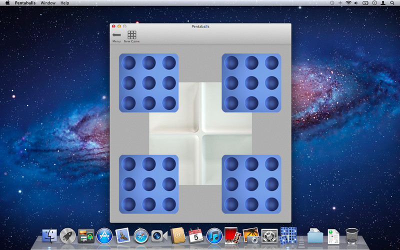Viewport: 400px width, 250px height.
Task: Open FaceTime camera icon in dock
Action: pyautogui.click(x=159, y=235)
